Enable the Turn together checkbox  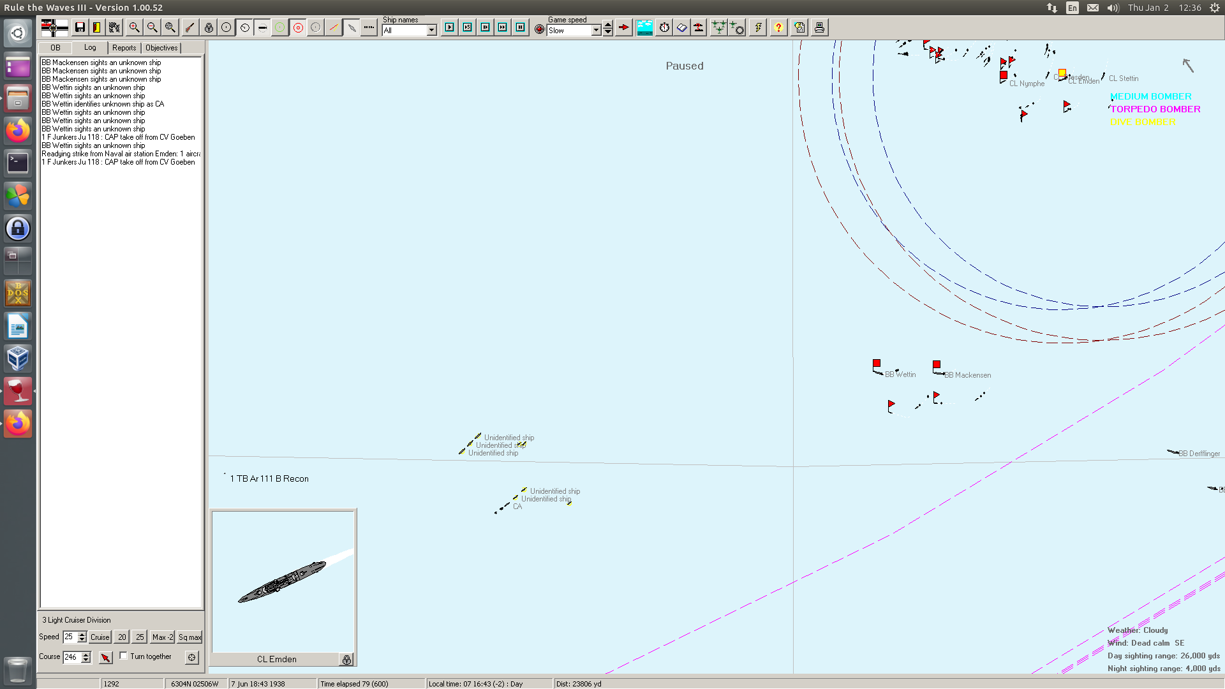124,656
